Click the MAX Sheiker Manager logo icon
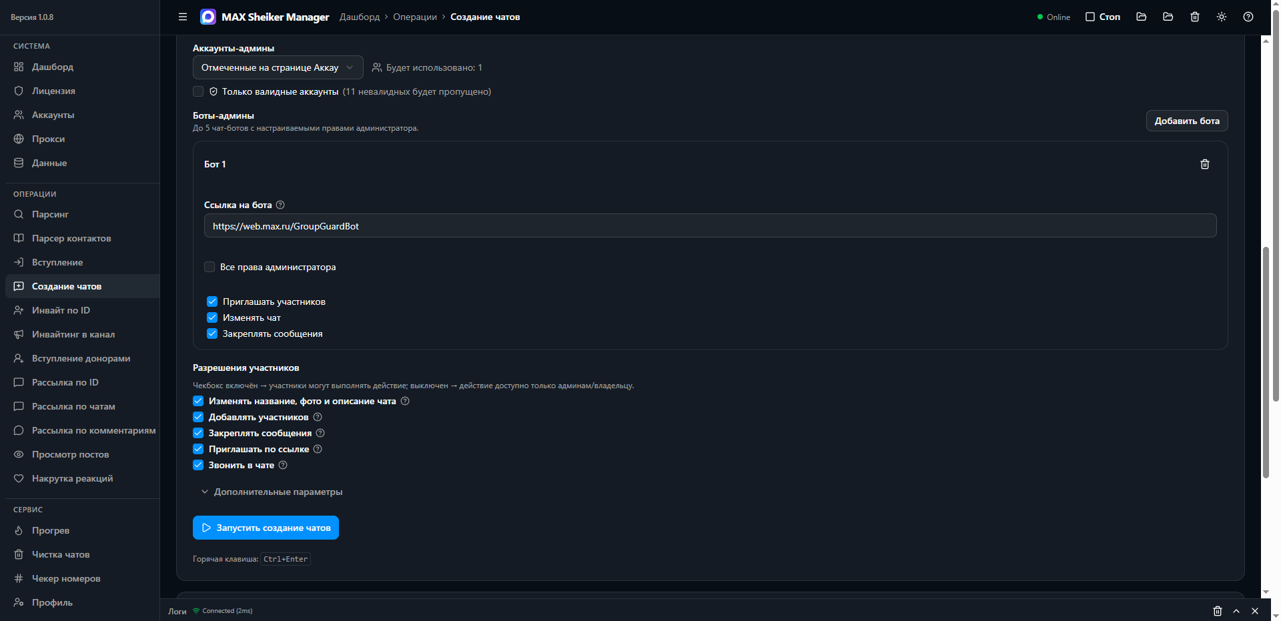Screen dimensions: 1281x621 tap(208, 17)
